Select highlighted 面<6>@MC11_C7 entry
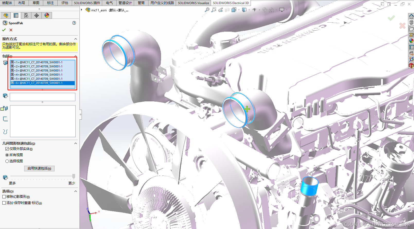The image size is (414, 229). click(x=42, y=83)
